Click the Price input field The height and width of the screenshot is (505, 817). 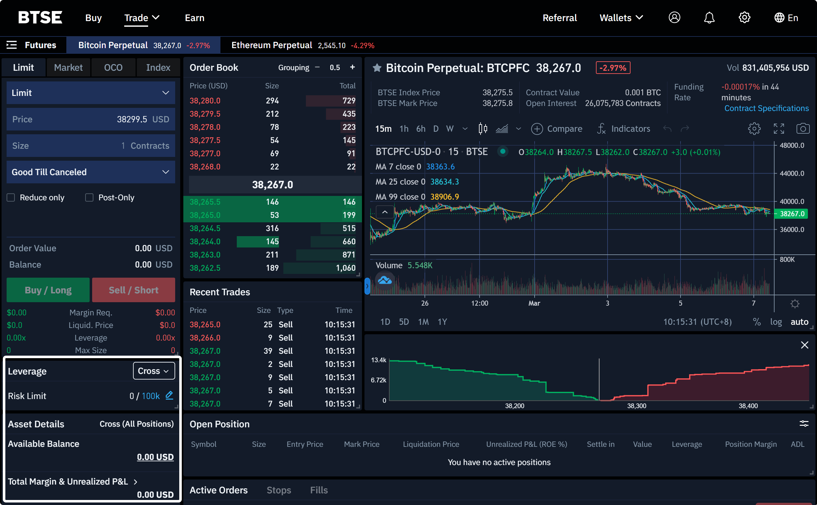point(91,119)
